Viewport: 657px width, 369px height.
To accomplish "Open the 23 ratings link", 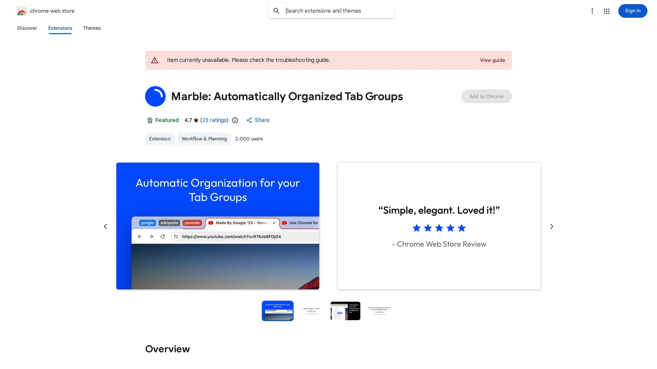I will tap(214, 120).
